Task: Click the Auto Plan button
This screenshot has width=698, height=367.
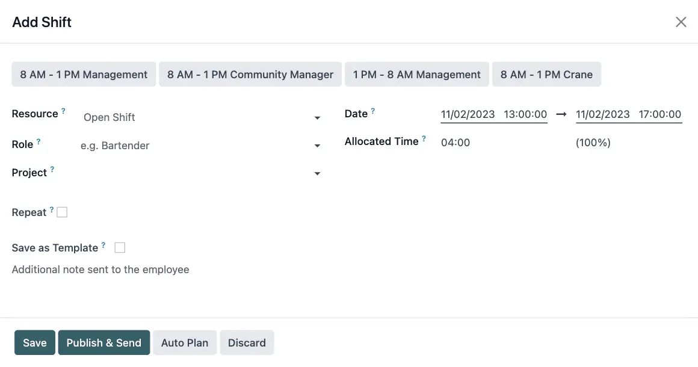Action: coord(185,343)
